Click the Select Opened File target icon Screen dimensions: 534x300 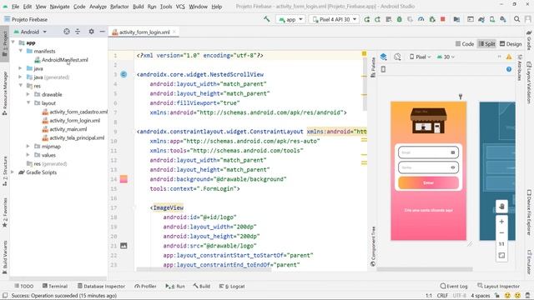pyautogui.click(x=67, y=32)
